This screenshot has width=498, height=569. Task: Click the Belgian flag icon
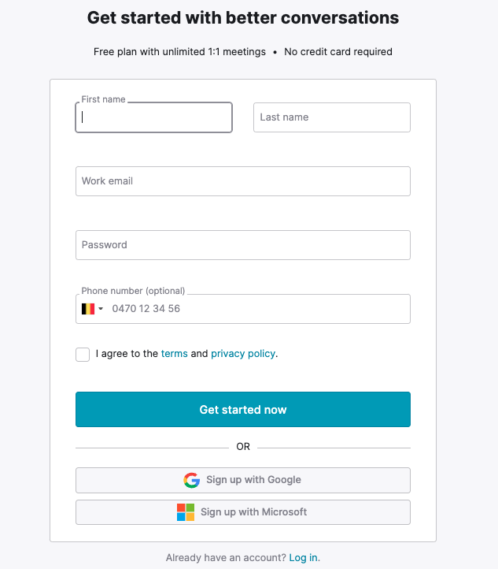(88, 309)
